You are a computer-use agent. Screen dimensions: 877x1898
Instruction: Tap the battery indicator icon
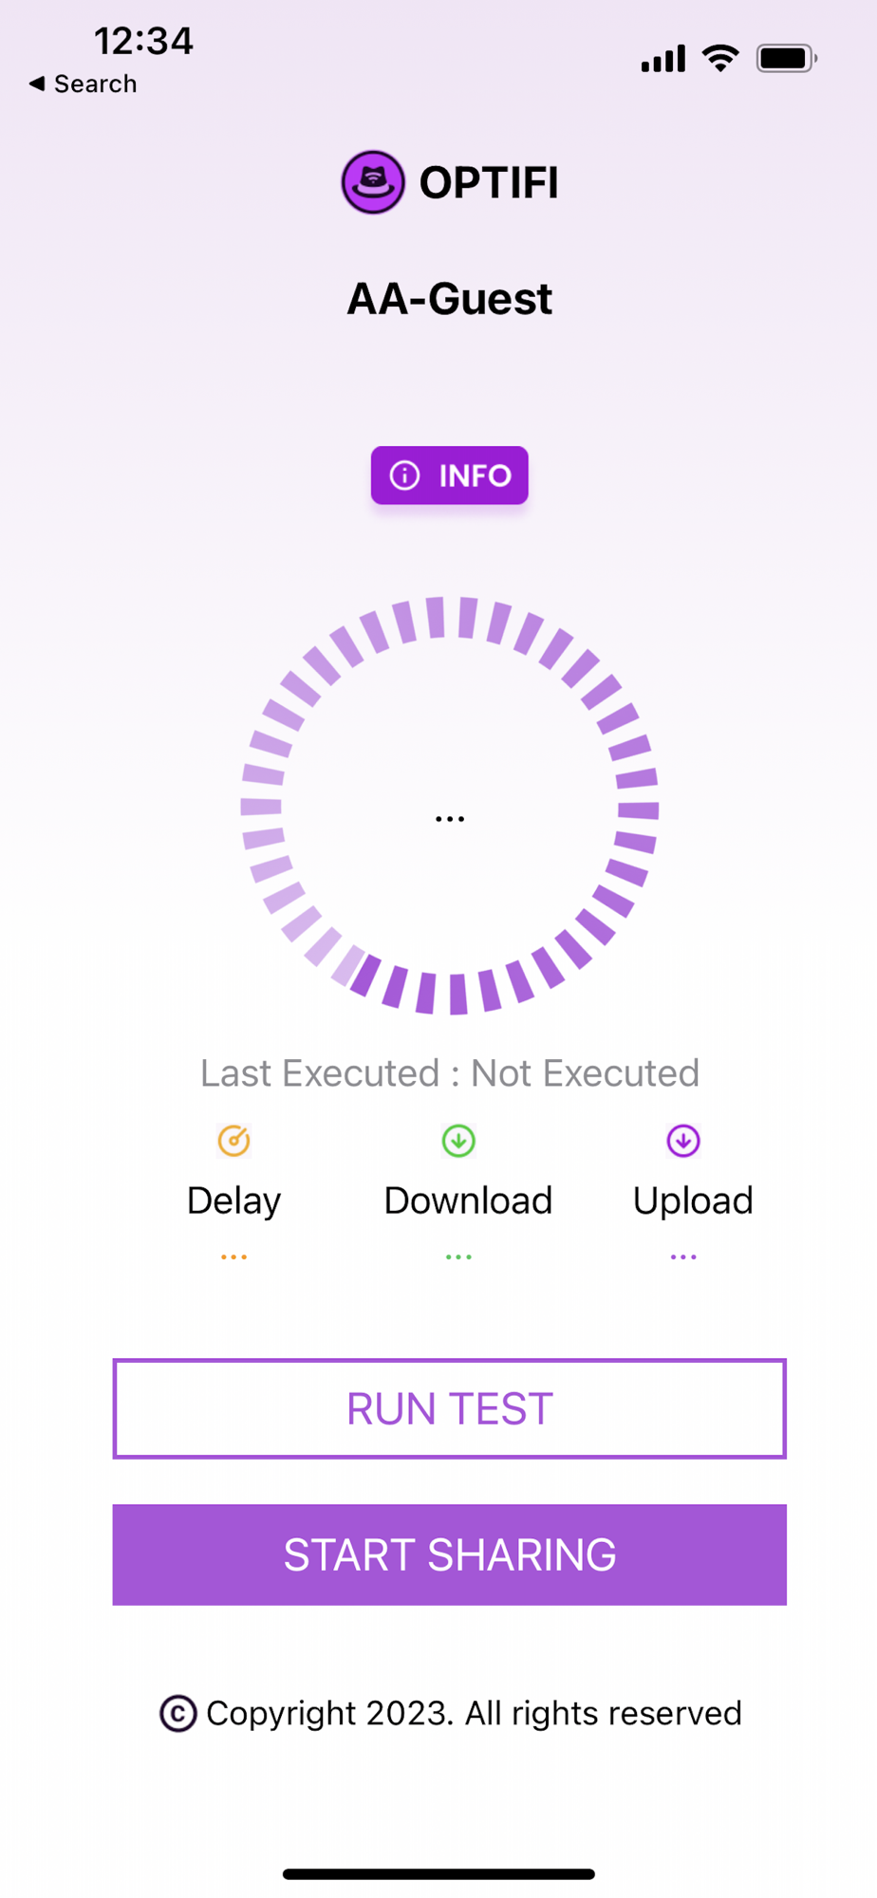click(x=787, y=59)
